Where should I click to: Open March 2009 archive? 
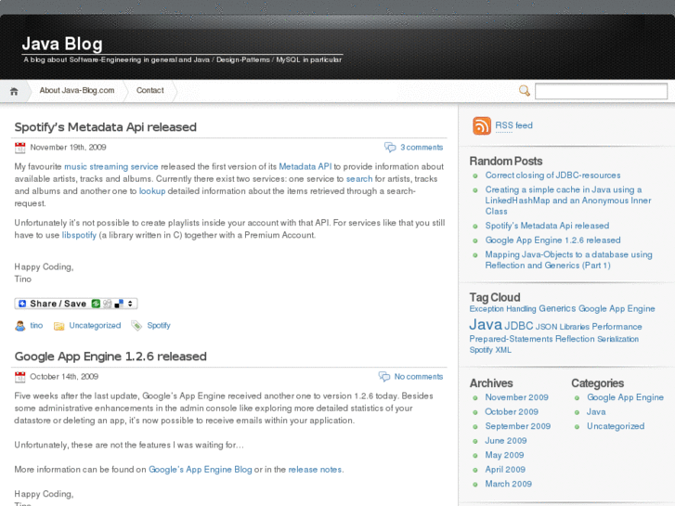pyautogui.click(x=509, y=484)
